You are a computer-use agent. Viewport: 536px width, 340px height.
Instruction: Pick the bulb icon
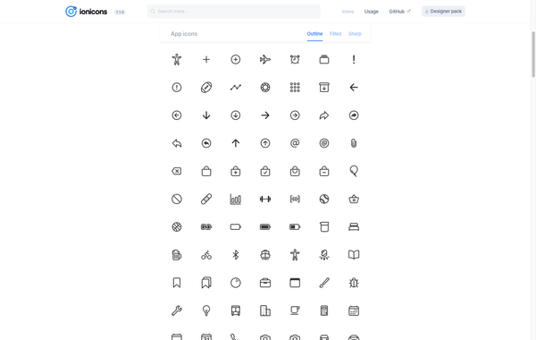pyautogui.click(x=206, y=310)
